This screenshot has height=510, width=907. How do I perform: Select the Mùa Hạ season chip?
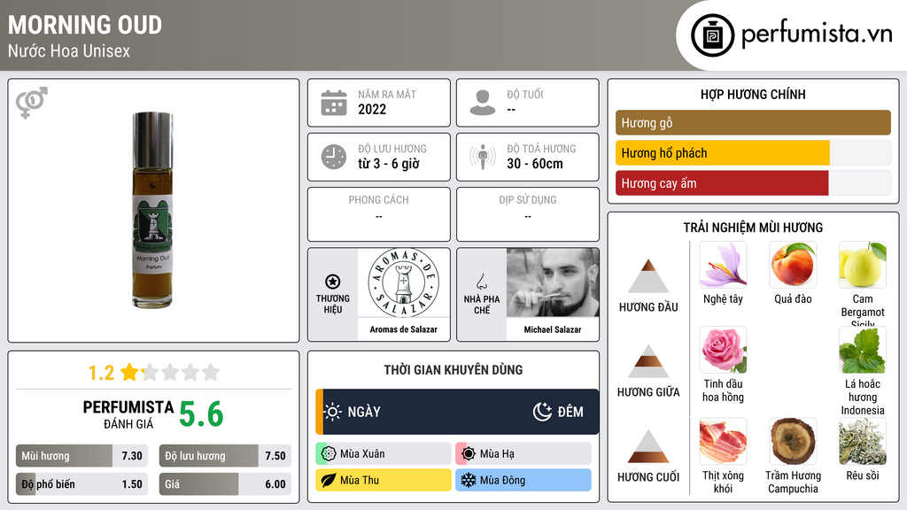[x=523, y=454]
